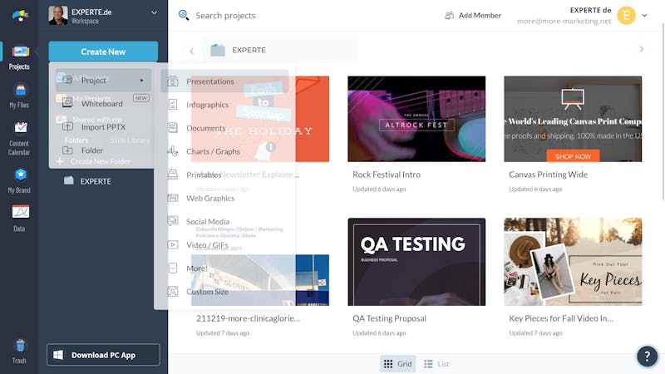Switch to Grid view

point(397,364)
